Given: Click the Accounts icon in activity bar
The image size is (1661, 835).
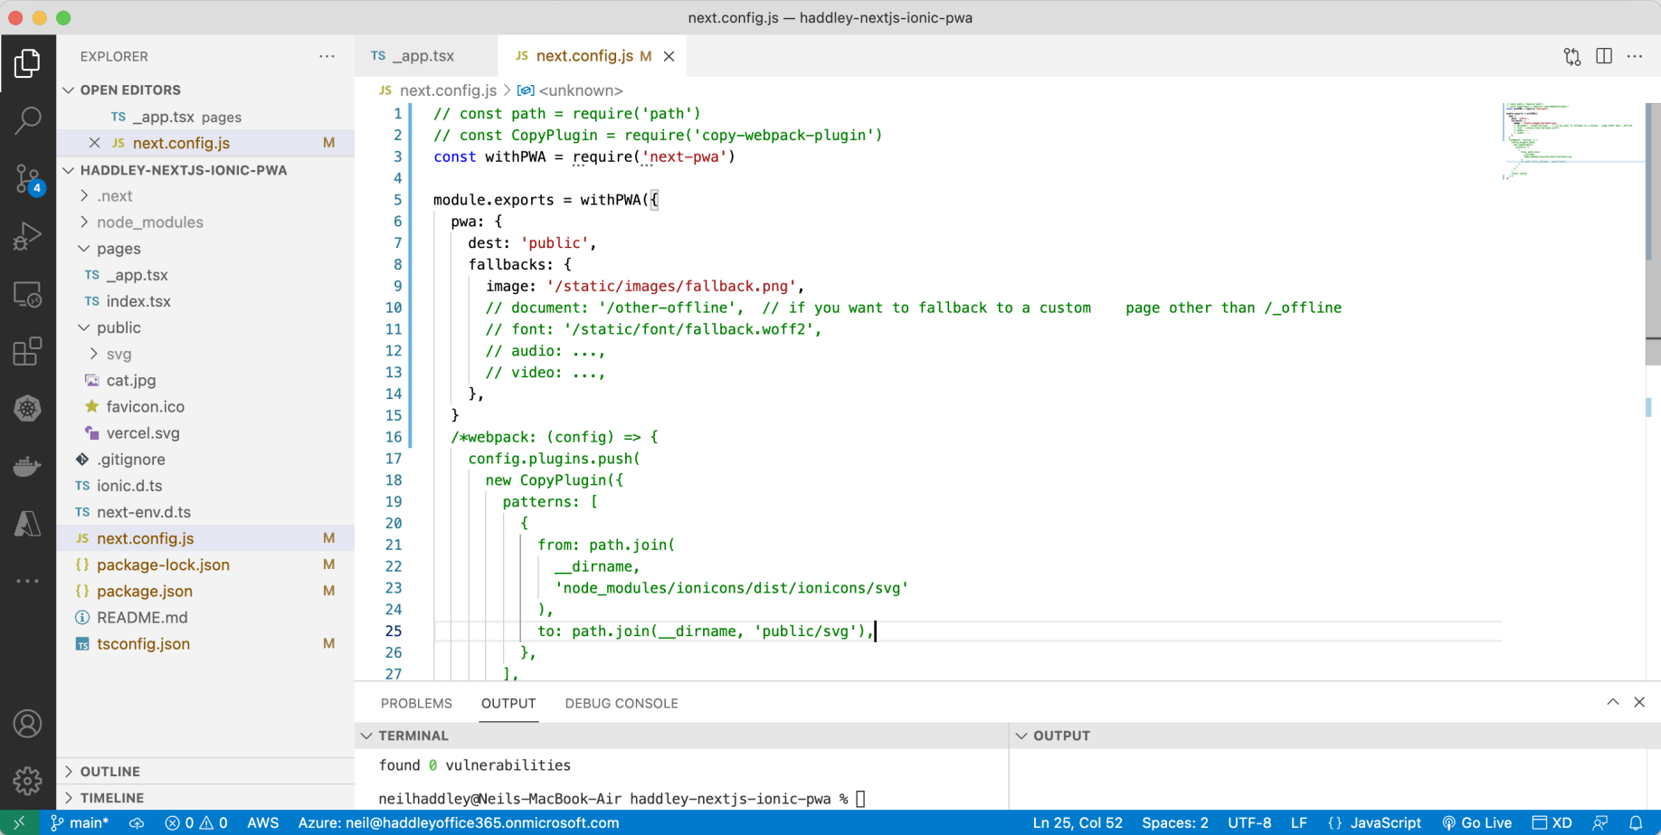Looking at the screenshot, I should point(28,724).
